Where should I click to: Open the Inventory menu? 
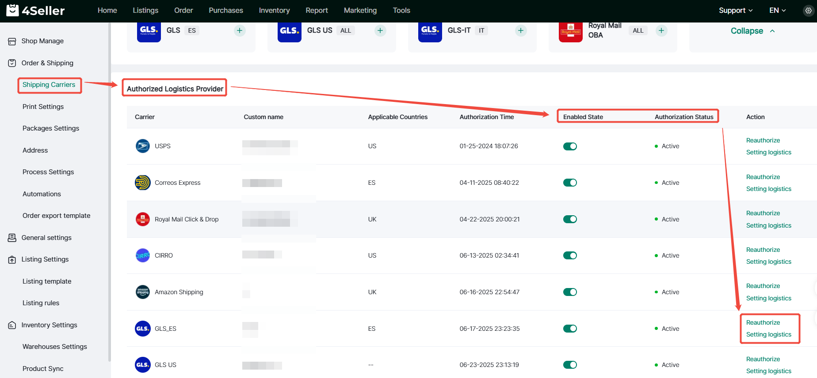tap(275, 10)
